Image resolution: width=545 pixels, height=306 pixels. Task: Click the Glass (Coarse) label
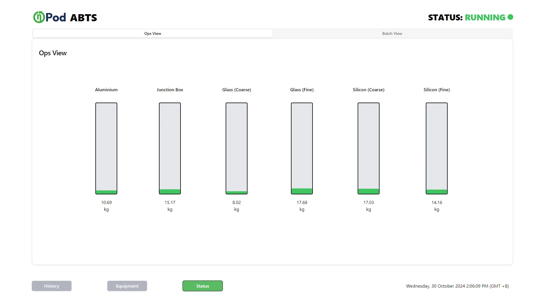237,90
